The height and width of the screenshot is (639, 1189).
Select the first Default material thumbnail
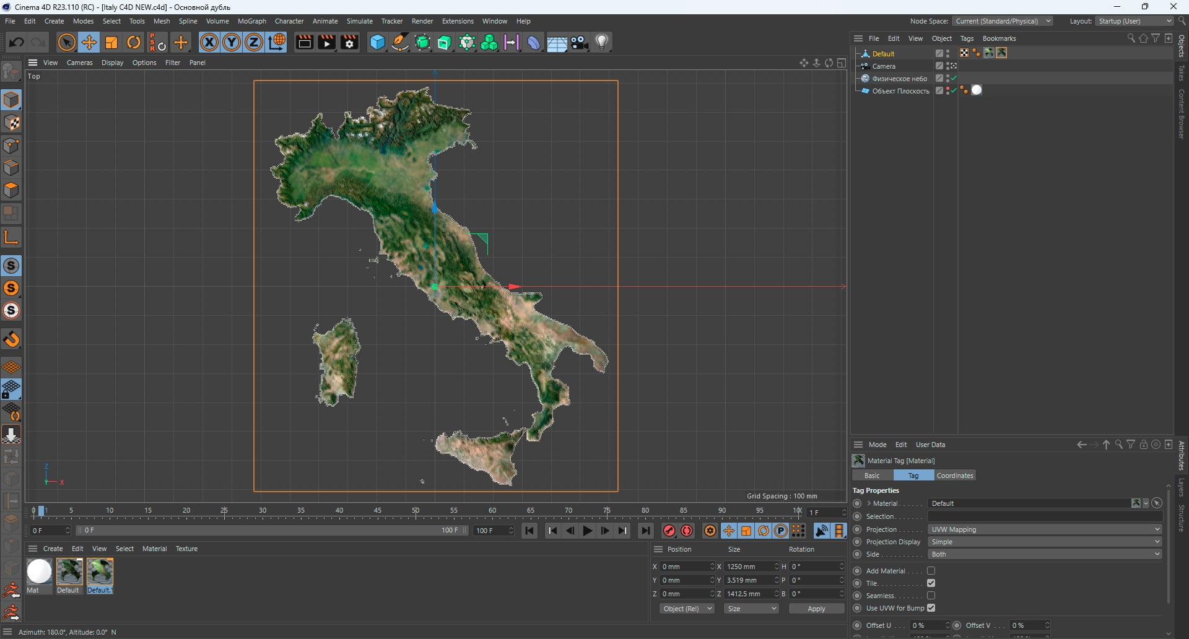(x=69, y=572)
